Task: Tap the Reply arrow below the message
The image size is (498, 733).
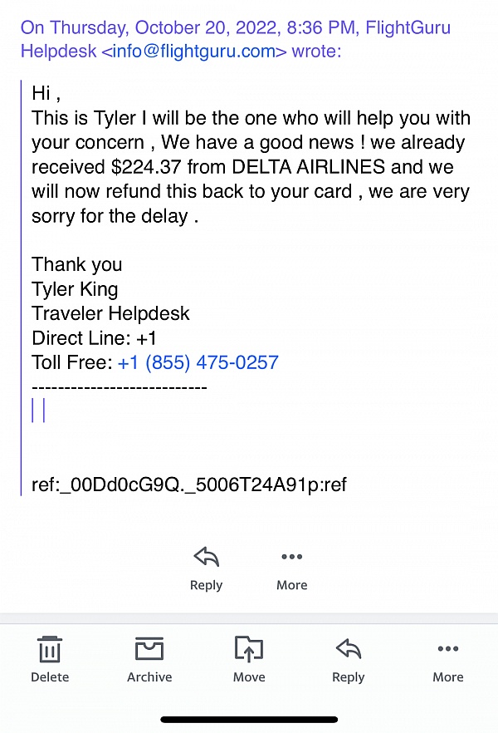Action: pos(207,556)
